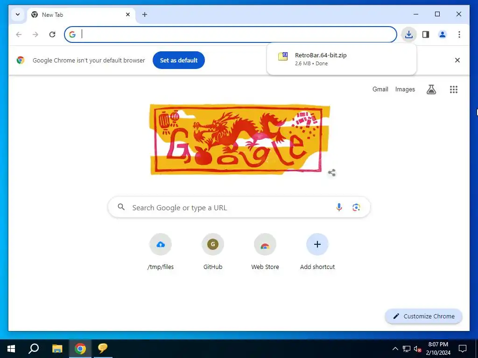
Task: Open a new tab with plus button
Action: [x=145, y=14]
